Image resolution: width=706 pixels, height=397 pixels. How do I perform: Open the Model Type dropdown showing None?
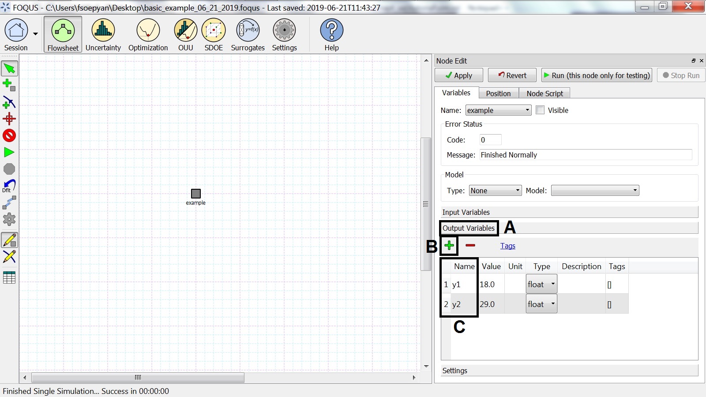tap(495, 191)
